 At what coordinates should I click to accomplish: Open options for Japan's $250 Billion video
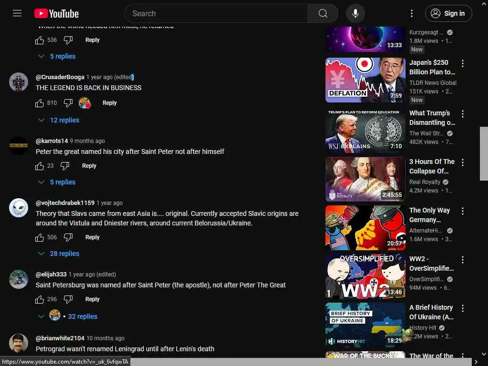[463, 63]
